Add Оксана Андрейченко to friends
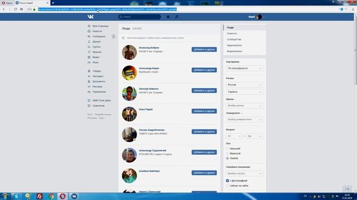 click(204, 132)
